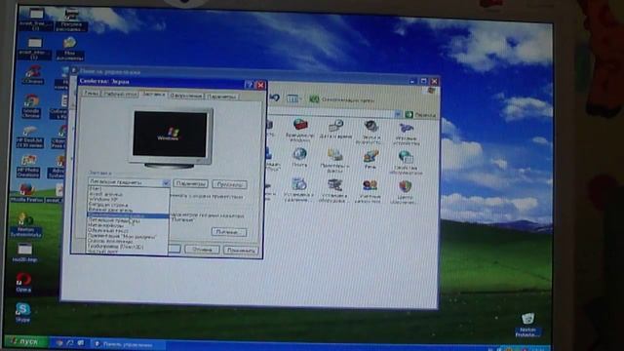Viewport: 624px width, 351px height.
Task: Choose 'Метаморфозы' in the screensaver list
Action: (x=128, y=225)
